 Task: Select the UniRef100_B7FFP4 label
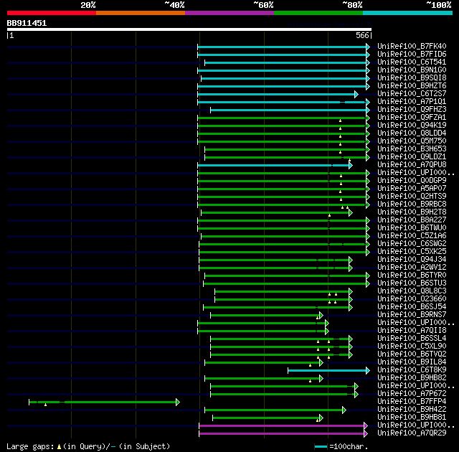(x=412, y=402)
